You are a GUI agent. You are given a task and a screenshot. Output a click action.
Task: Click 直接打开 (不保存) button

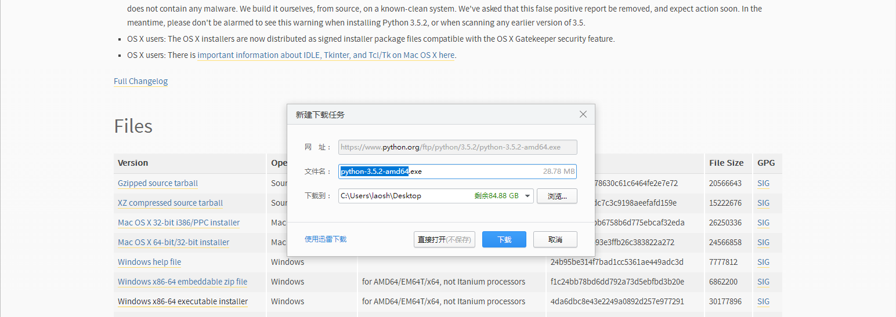point(445,239)
